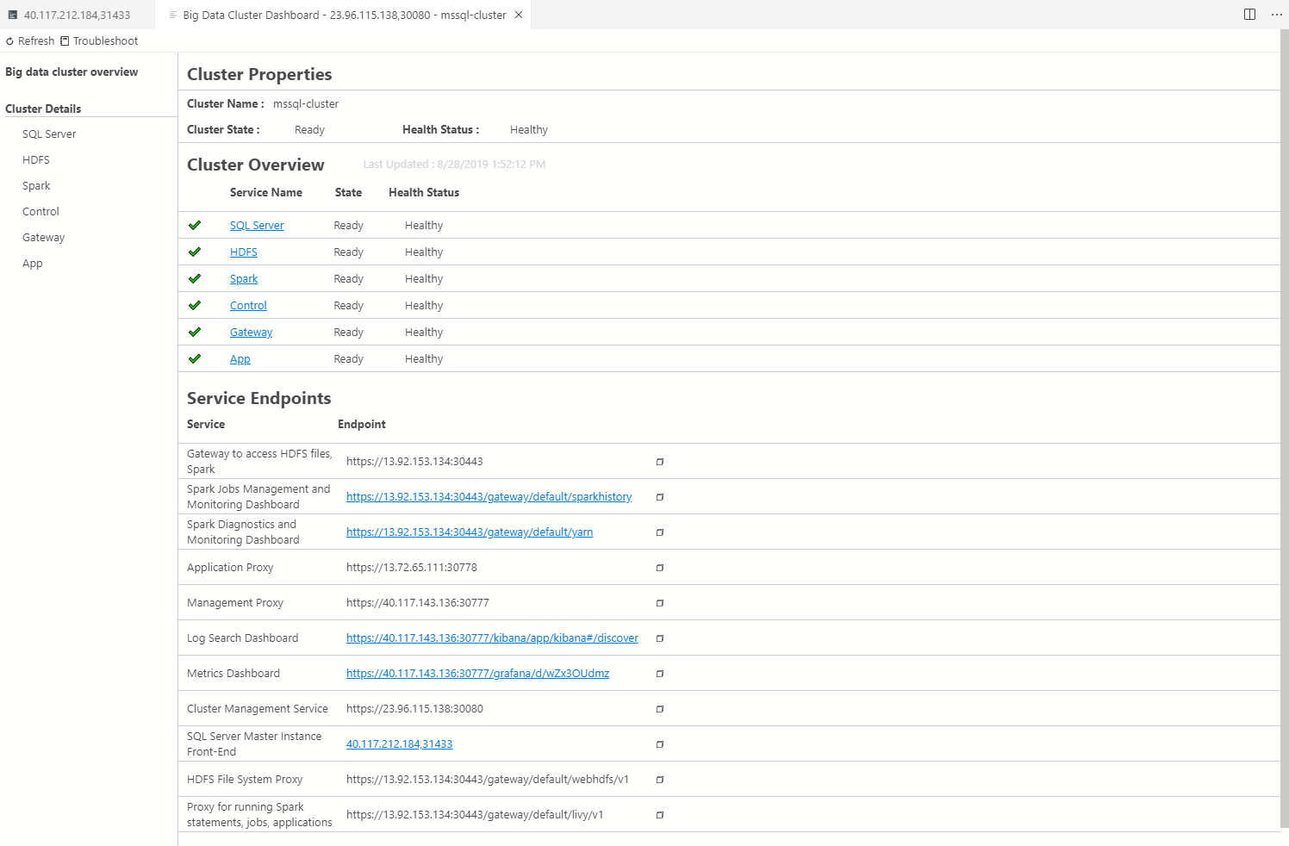Select Control in Cluster Details sidebar

point(40,212)
